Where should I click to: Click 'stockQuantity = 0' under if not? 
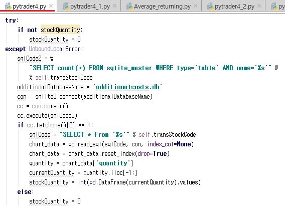(x=55, y=40)
